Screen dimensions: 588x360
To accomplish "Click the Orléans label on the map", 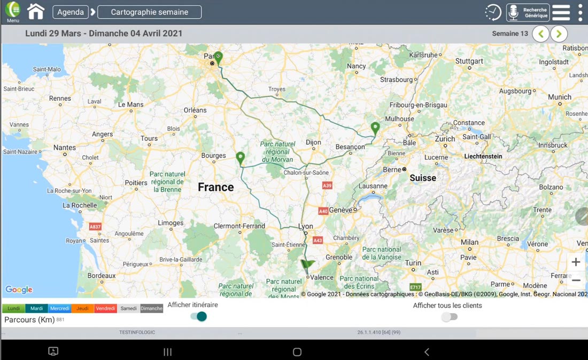I will click(195, 110).
